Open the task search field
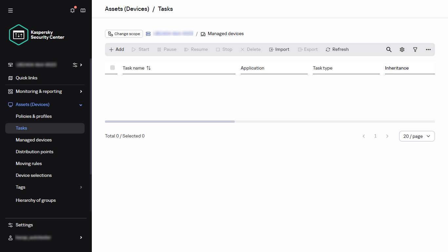The image size is (448, 252). 389,49
